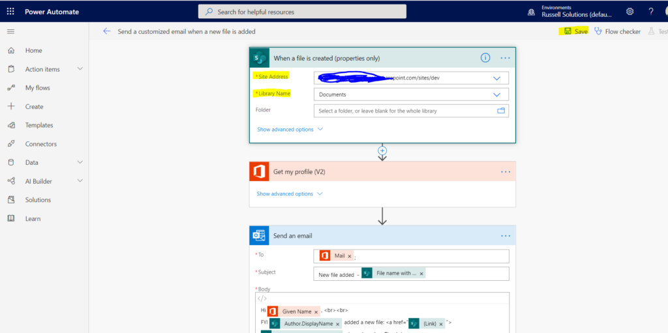Screen dimensions: 668x333
Task: Expand AI Builder submenu chevron
Action: point(80,181)
